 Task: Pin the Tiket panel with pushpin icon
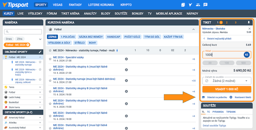click(x=249, y=22)
